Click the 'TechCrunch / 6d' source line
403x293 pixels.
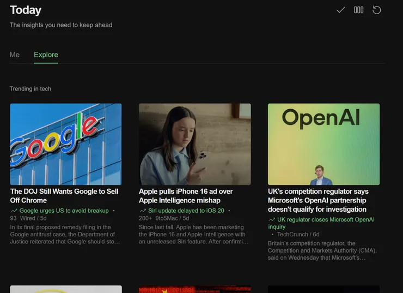click(298, 234)
